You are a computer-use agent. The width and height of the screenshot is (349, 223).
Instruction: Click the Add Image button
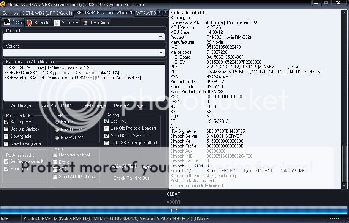(21, 105)
